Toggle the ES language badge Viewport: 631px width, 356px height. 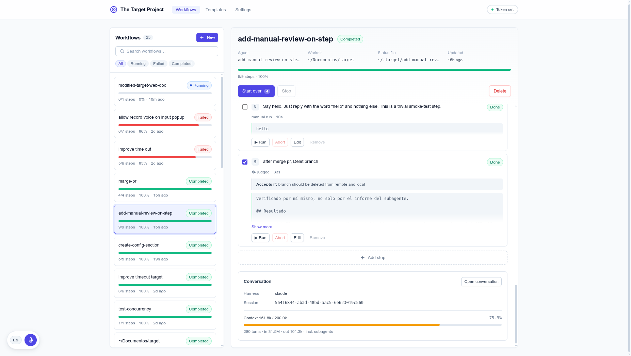tap(16, 340)
